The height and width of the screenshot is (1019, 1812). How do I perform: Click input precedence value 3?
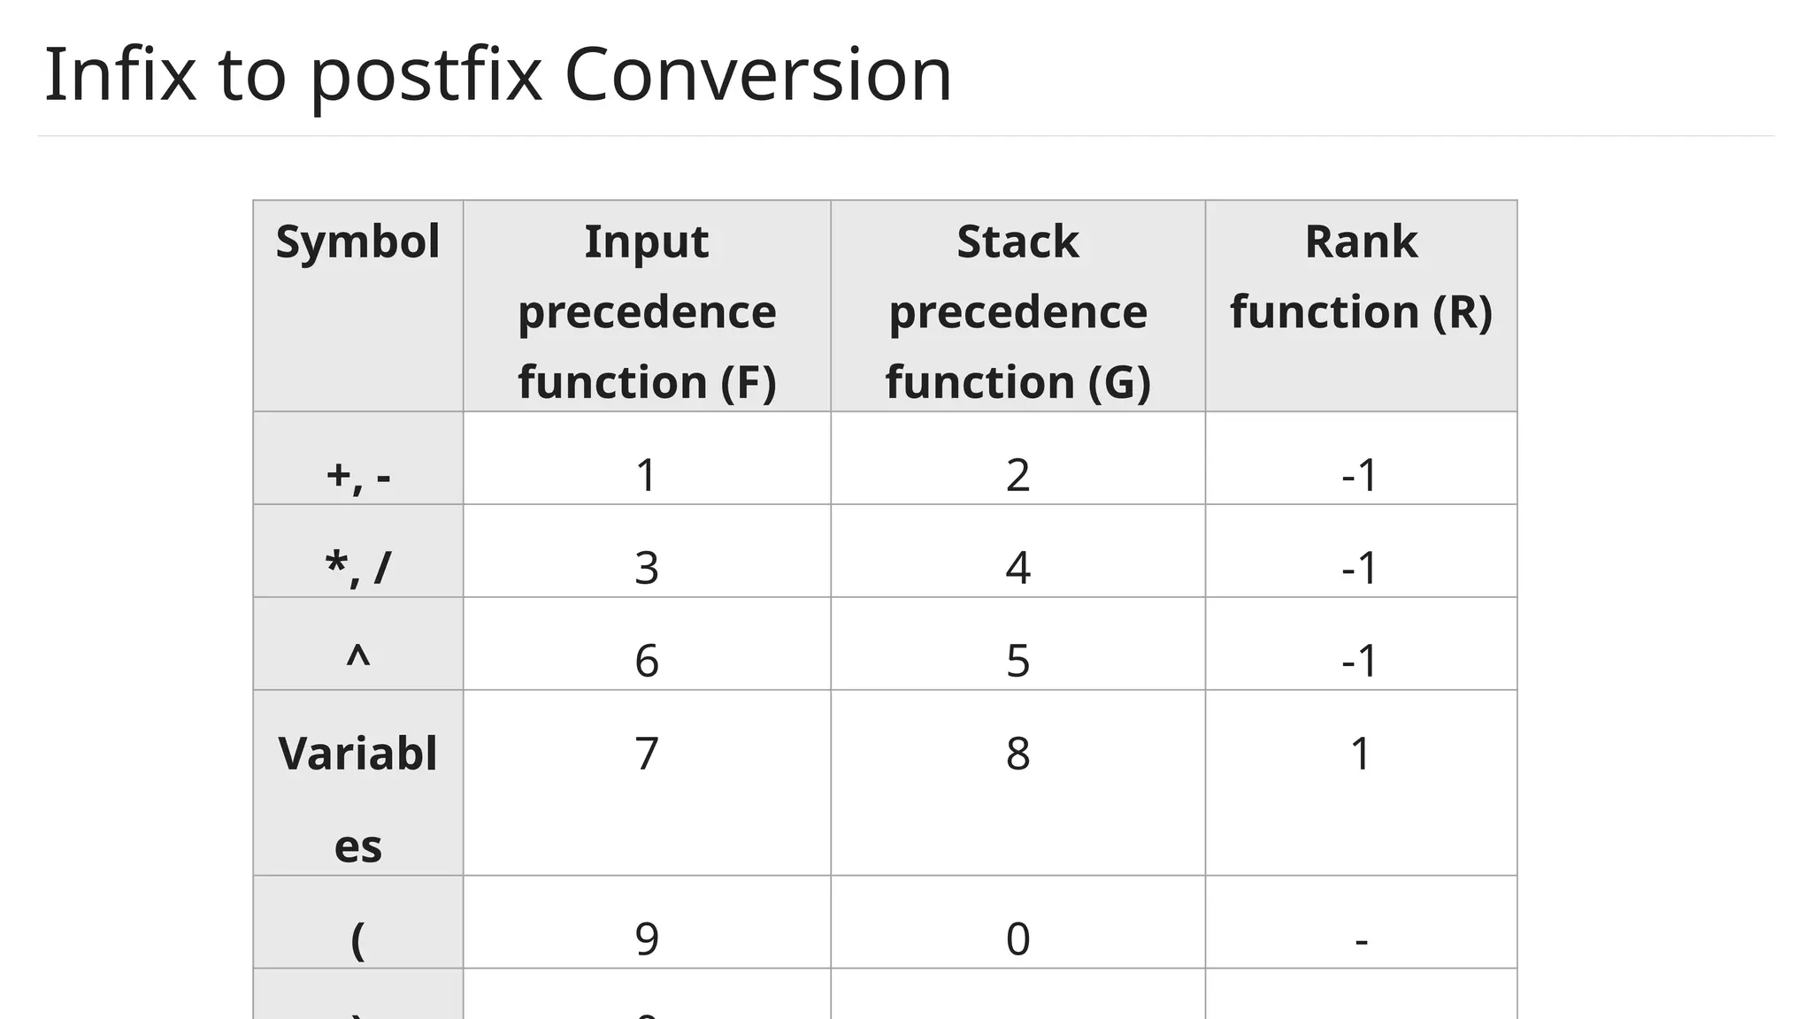[646, 568]
